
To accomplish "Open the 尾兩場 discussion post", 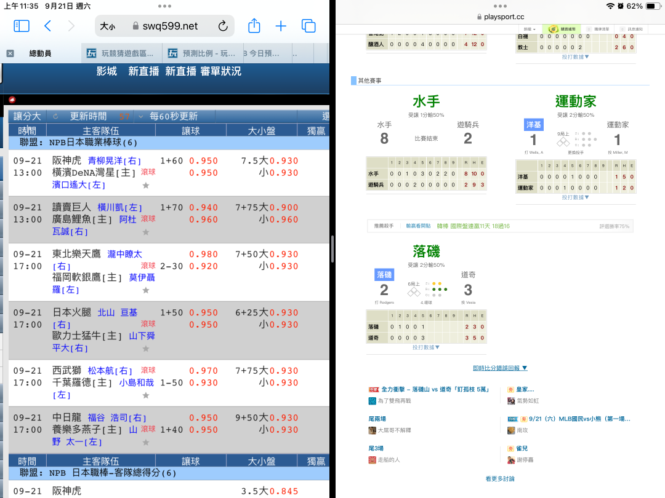I will coord(377,419).
